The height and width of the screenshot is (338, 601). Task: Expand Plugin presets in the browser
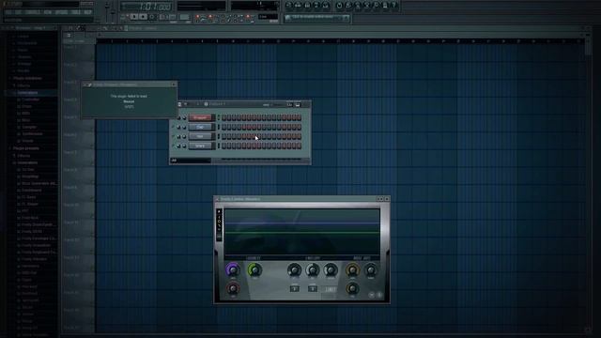point(26,148)
